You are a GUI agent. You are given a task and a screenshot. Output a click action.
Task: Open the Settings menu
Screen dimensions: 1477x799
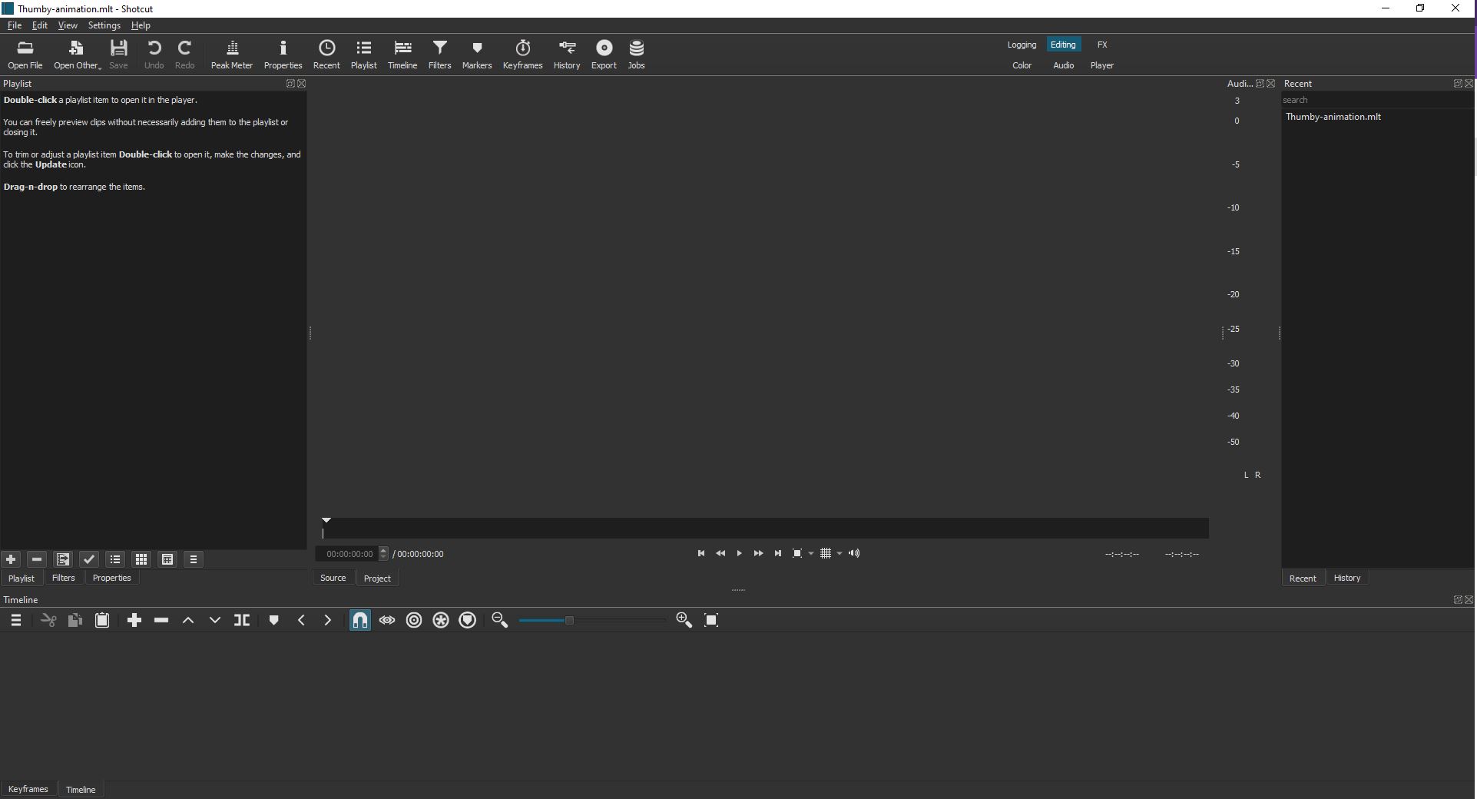coord(104,25)
